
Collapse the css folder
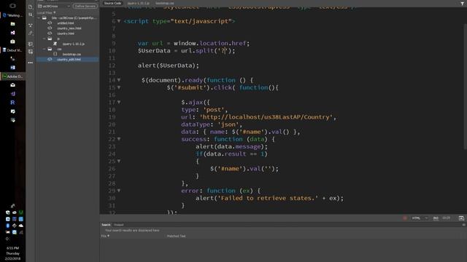(44, 49)
